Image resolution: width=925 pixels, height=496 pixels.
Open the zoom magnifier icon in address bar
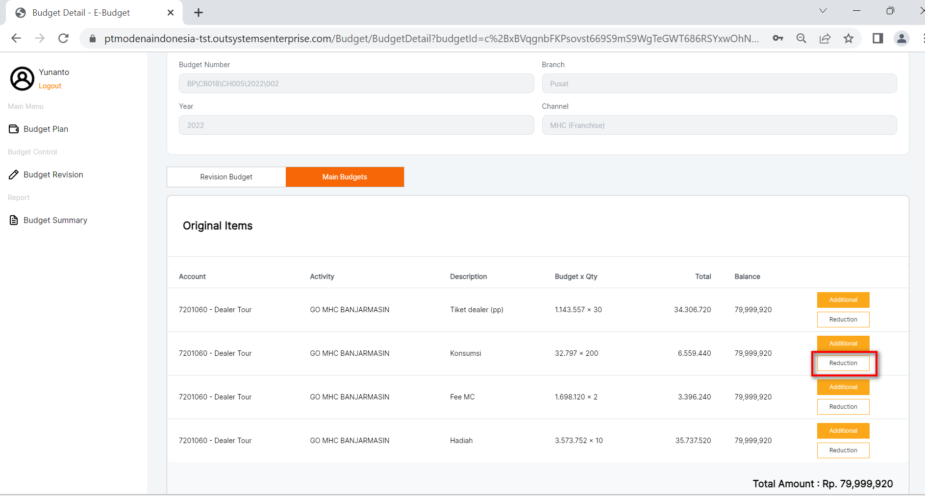pyautogui.click(x=801, y=38)
